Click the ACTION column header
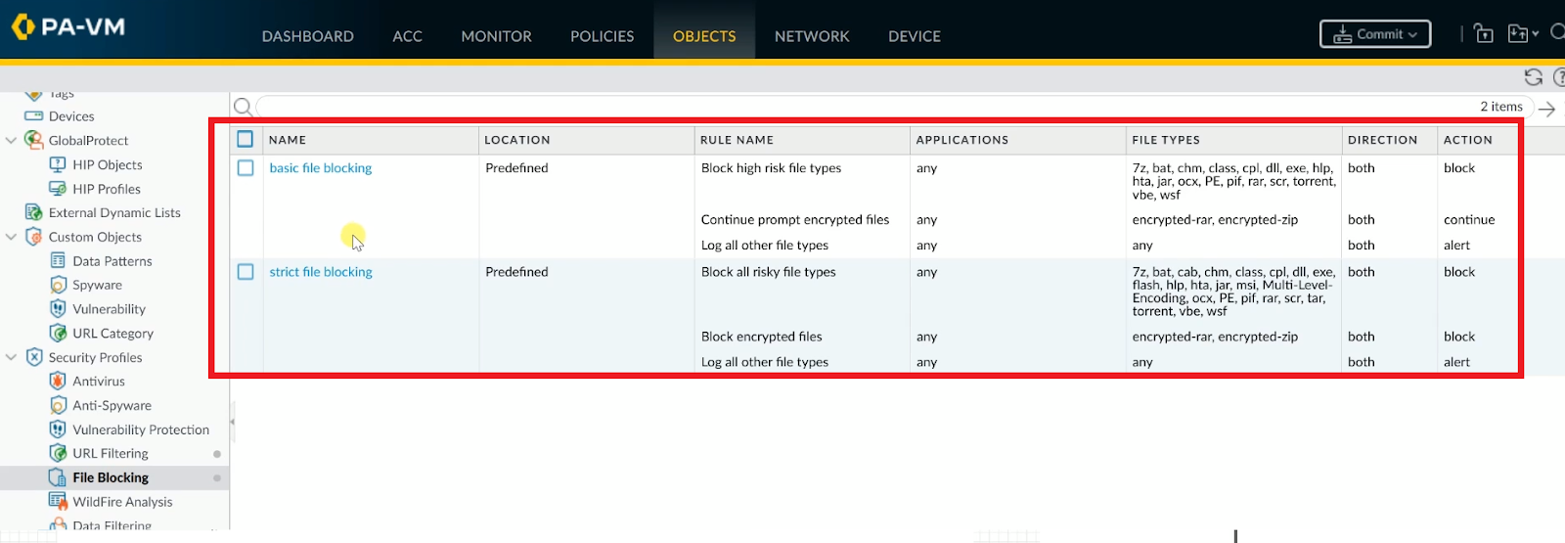Image resolution: width=1565 pixels, height=543 pixels. point(1468,140)
